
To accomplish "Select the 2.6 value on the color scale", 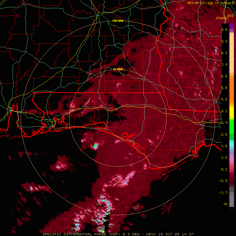I will click(x=224, y=135).
